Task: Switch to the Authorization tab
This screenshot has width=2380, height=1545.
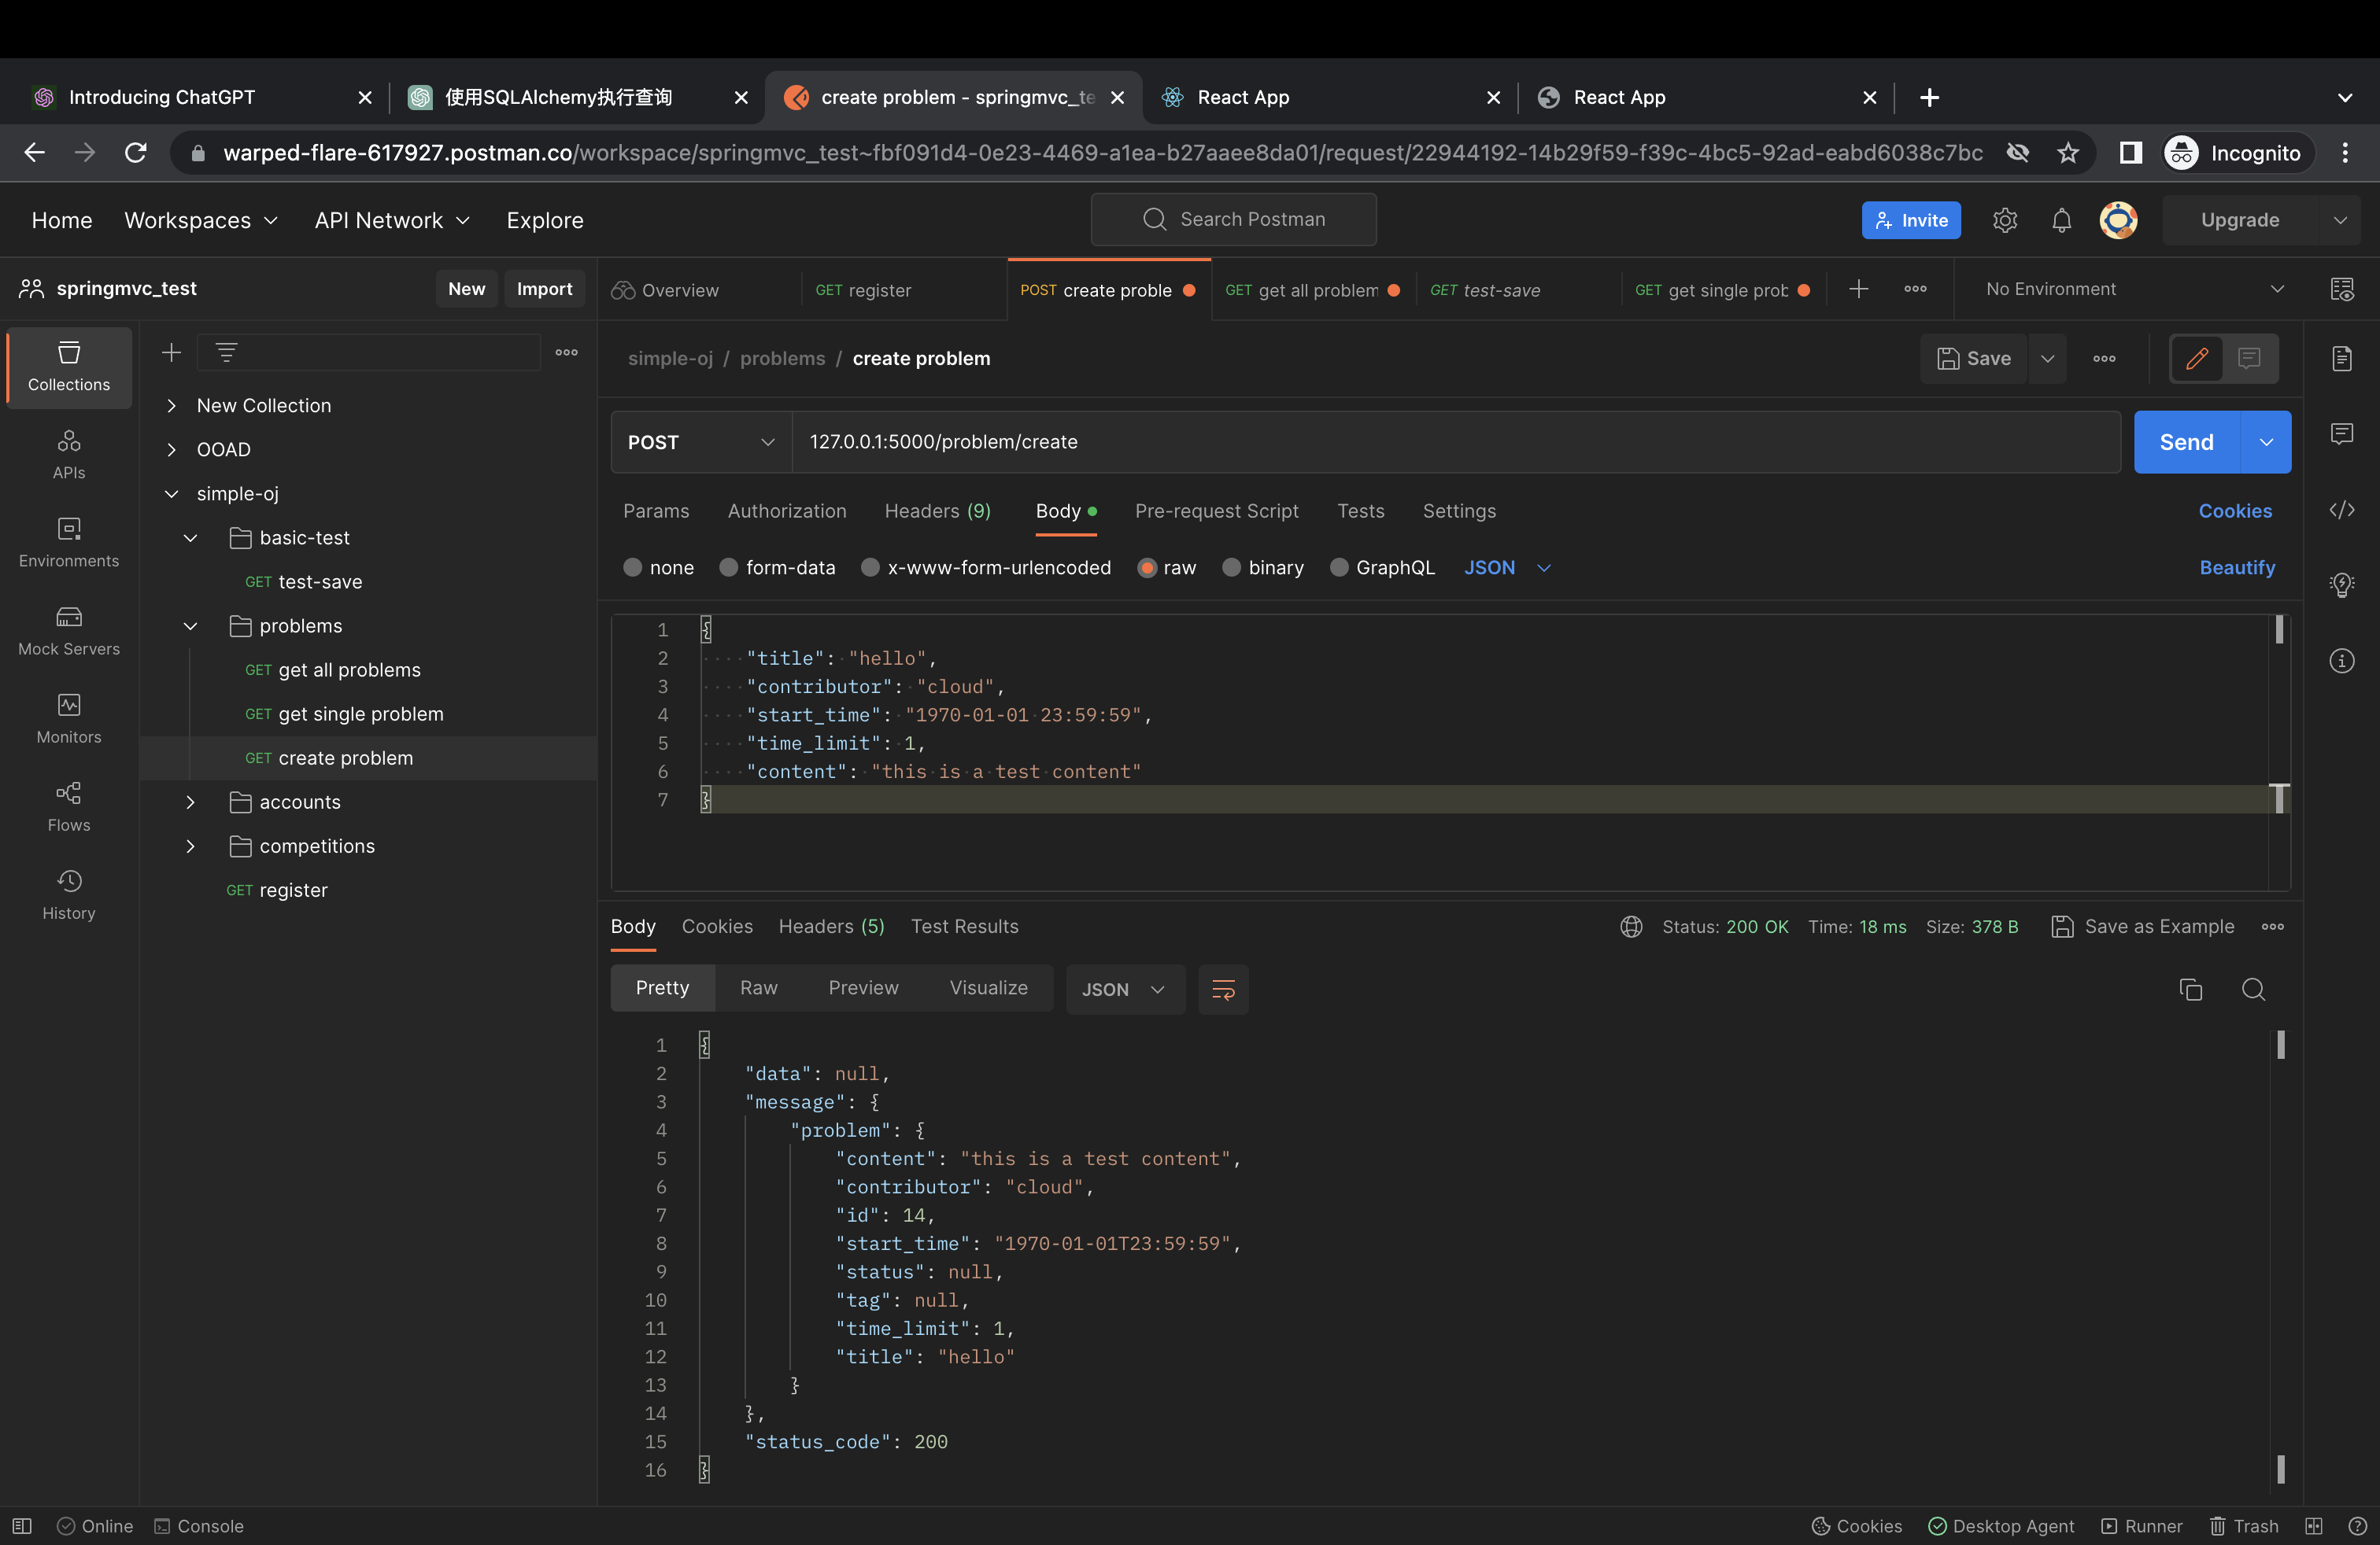Action: [787, 511]
